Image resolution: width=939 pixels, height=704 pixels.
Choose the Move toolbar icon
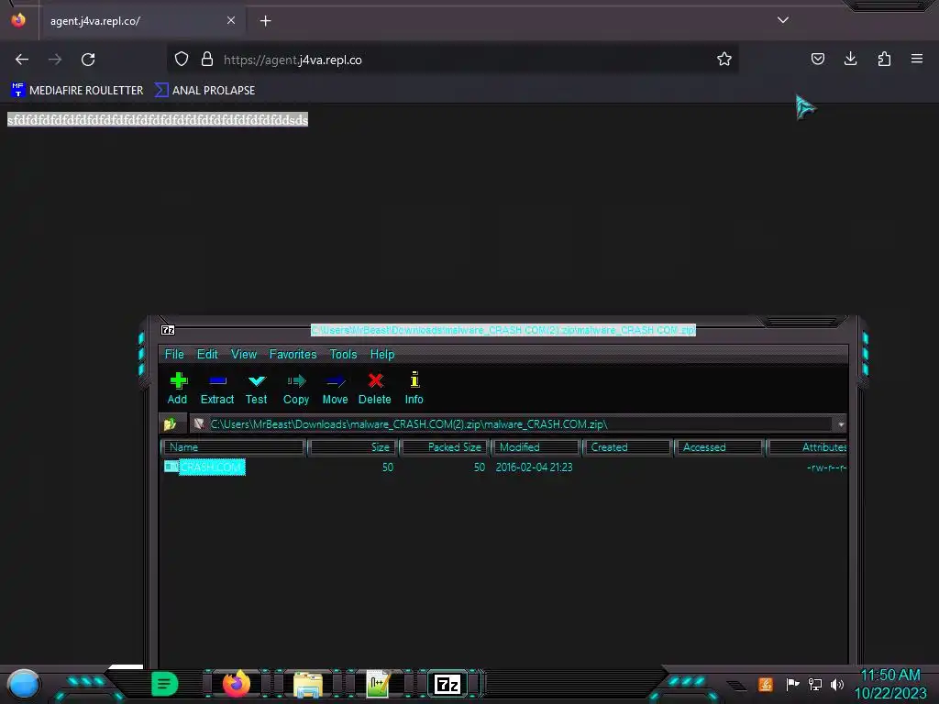[x=335, y=388]
